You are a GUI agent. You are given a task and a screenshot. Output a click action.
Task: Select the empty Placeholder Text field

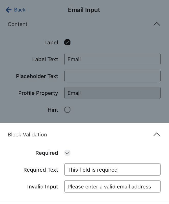[112, 76]
